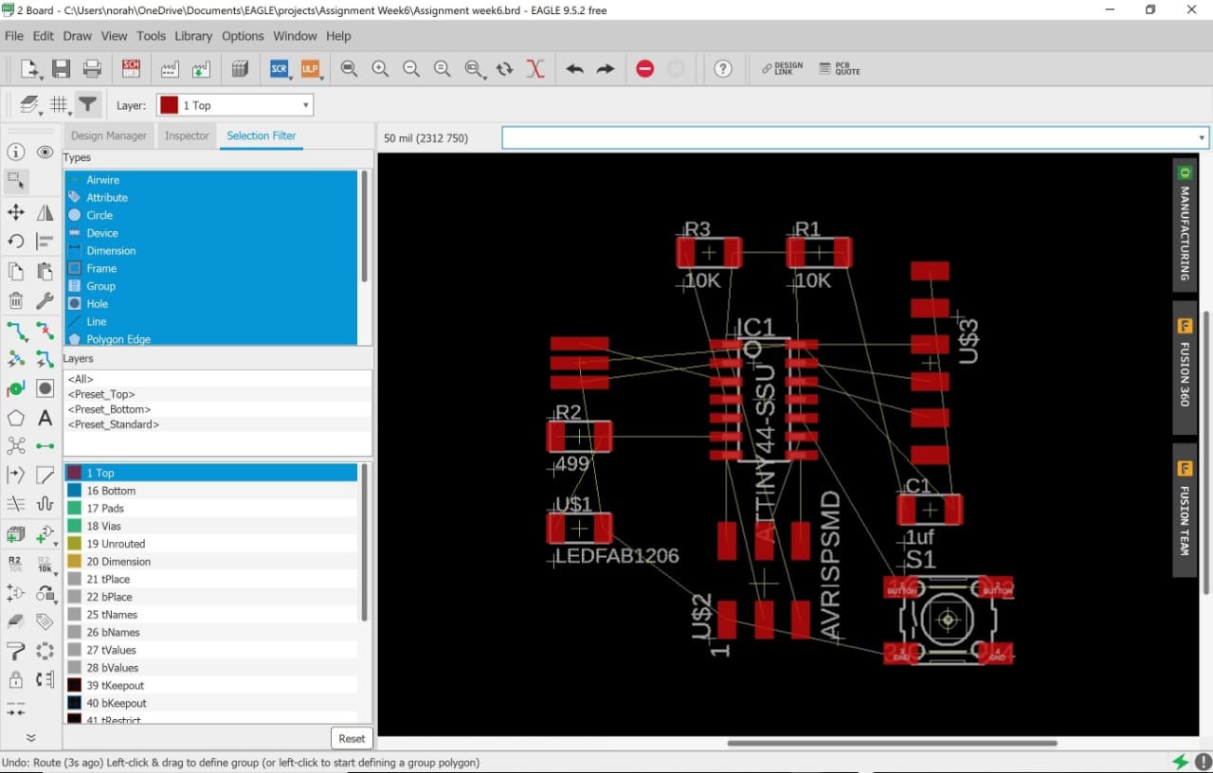Viewport: 1213px width, 773px height.
Task: Select the 20 Dimension layer row
Action: (210, 562)
